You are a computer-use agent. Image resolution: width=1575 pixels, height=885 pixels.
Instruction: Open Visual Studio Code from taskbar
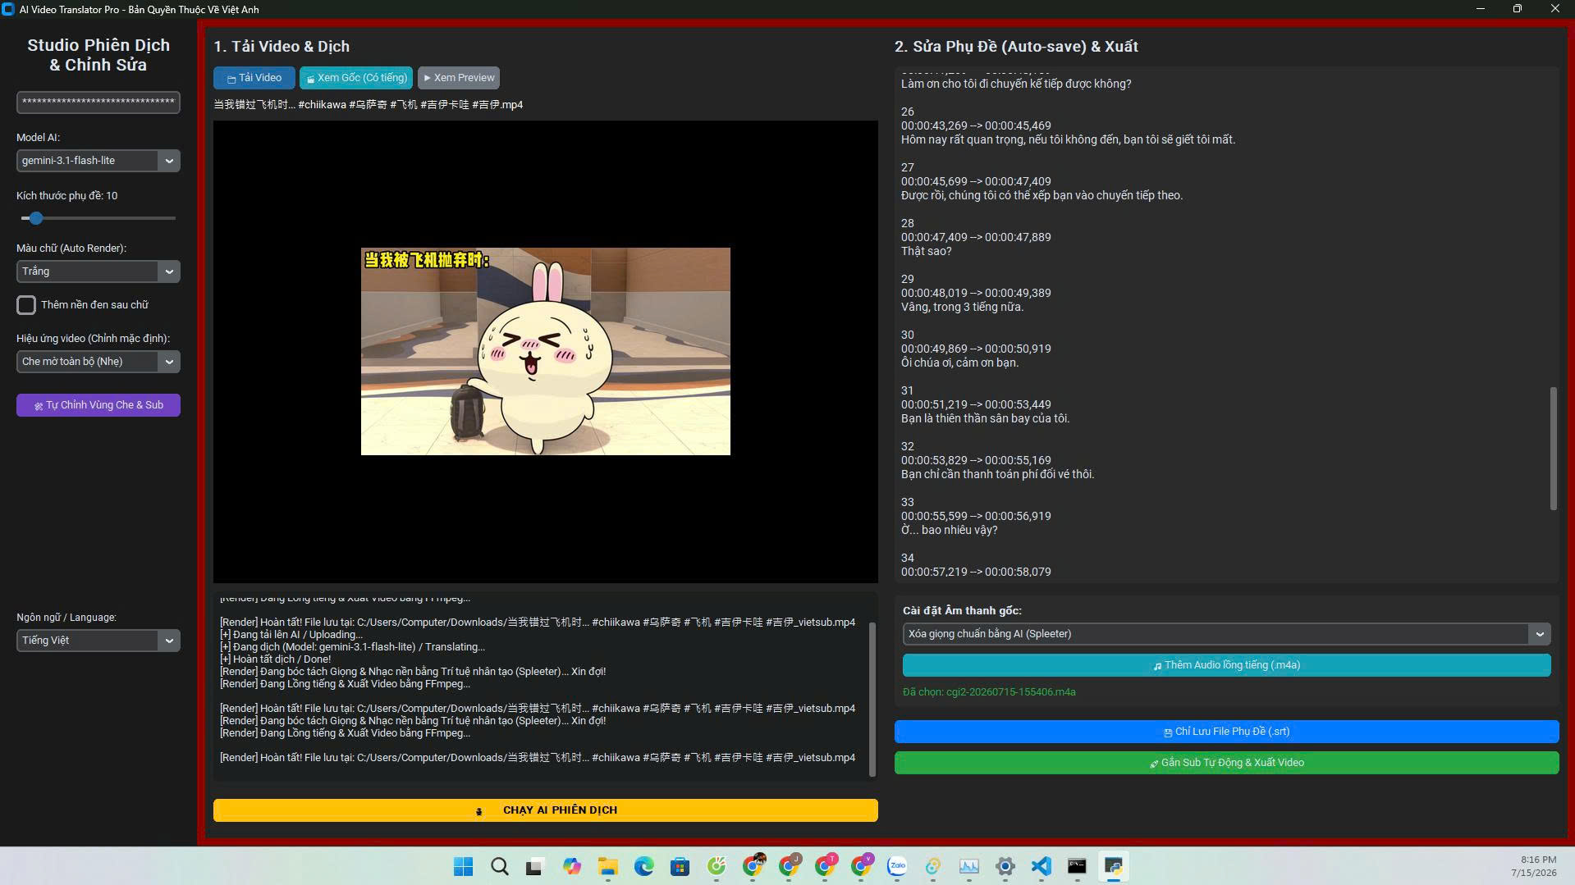point(1042,867)
